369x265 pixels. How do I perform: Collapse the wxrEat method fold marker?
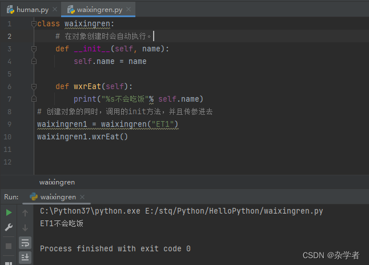34,86
